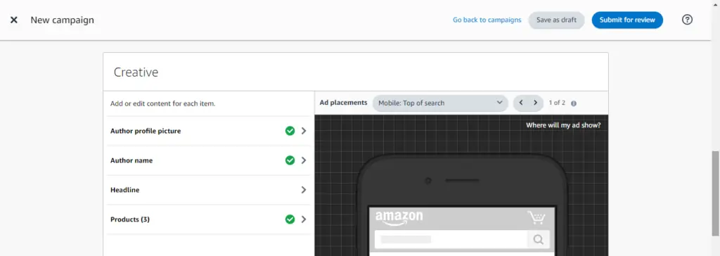Click Author name green checkmark
Viewport: 720px width, 256px height.
tap(290, 160)
